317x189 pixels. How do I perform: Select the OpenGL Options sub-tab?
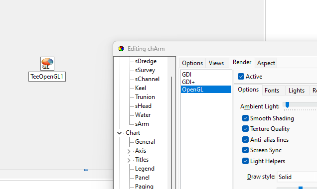(x=248, y=90)
